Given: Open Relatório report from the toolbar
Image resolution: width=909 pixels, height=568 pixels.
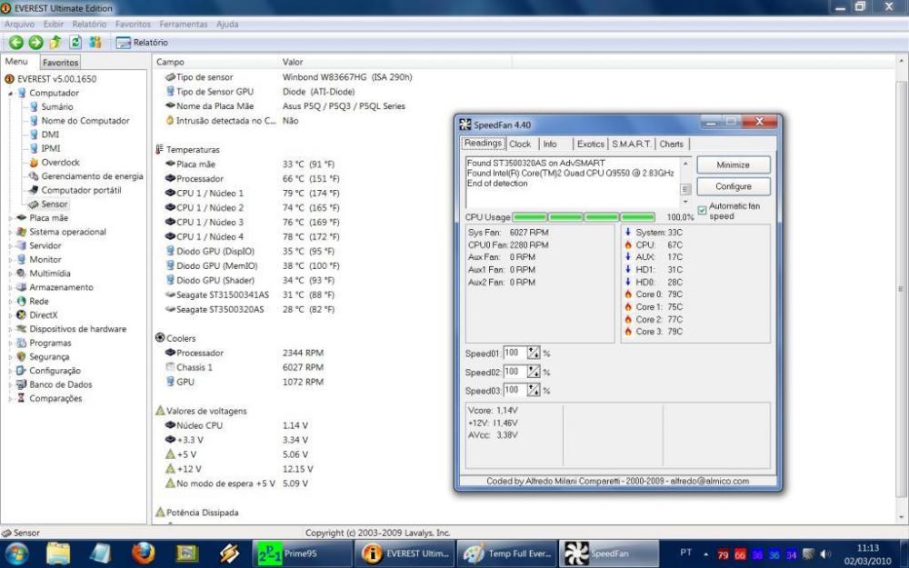Looking at the screenshot, I should pos(142,43).
